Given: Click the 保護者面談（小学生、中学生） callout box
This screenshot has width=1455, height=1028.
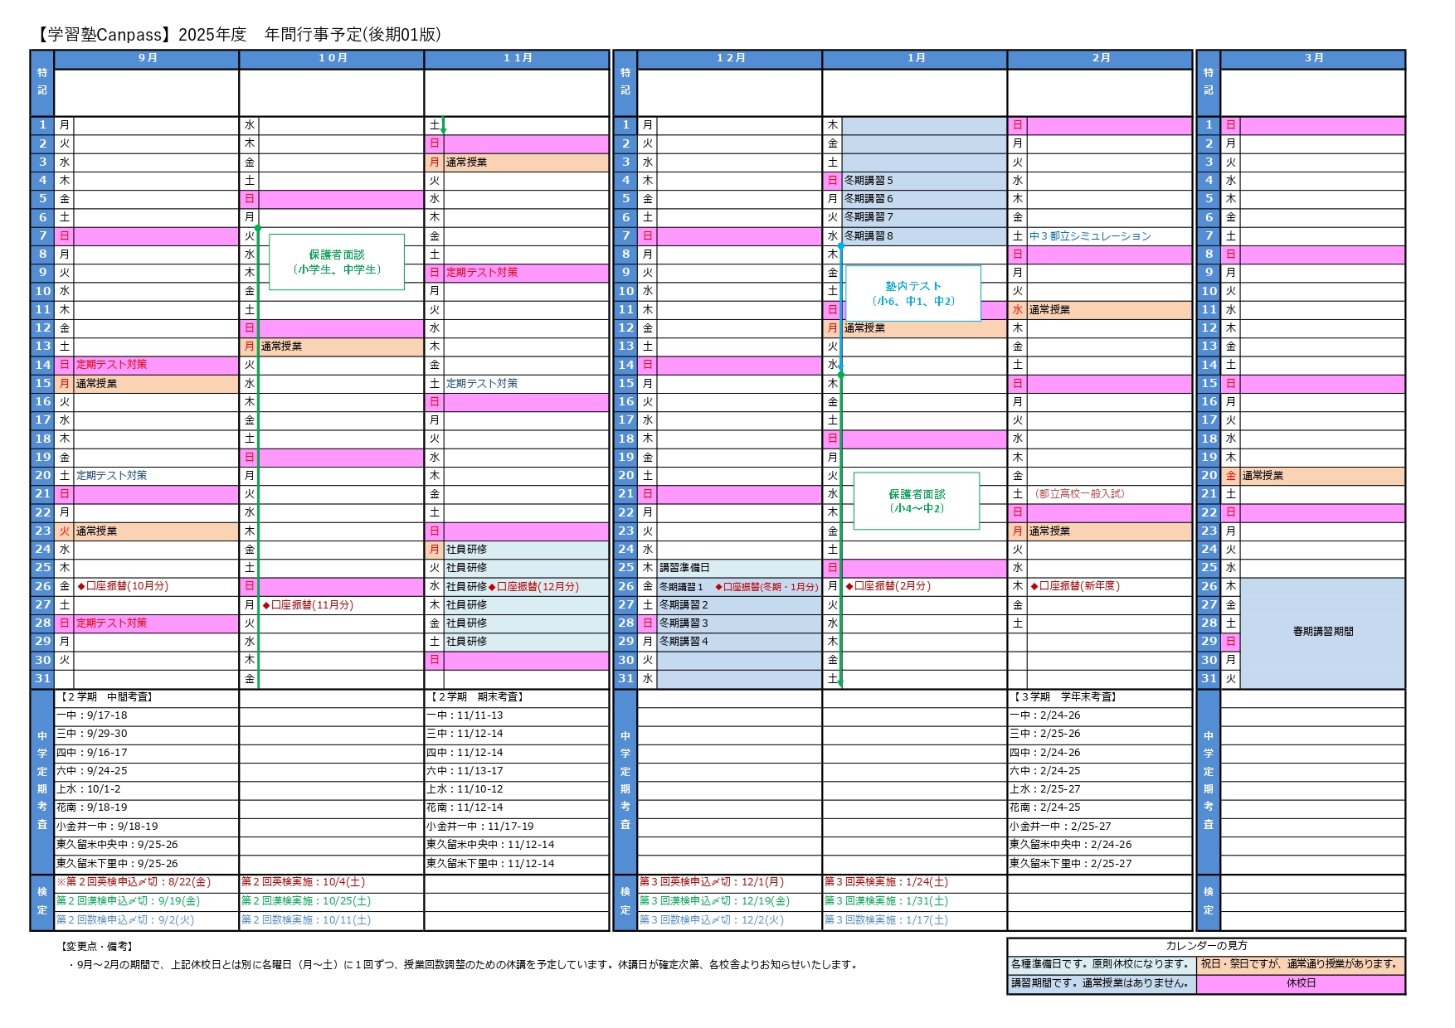Looking at the screenshot, I should tap(337, 262).
